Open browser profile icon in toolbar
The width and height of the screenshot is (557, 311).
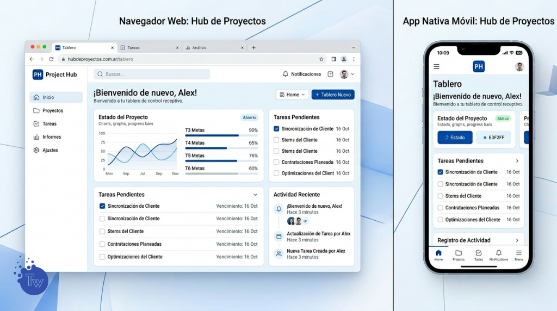[x=344, y=59]
